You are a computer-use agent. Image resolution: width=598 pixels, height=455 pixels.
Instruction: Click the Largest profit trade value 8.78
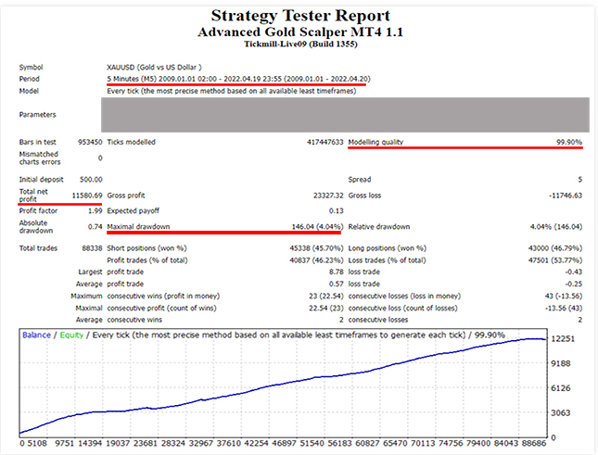(336, 272)
